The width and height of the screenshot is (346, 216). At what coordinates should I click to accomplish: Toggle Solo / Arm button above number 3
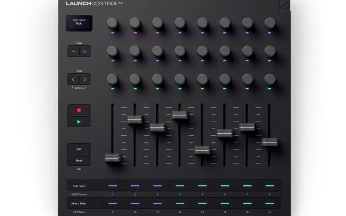(157, 186)
